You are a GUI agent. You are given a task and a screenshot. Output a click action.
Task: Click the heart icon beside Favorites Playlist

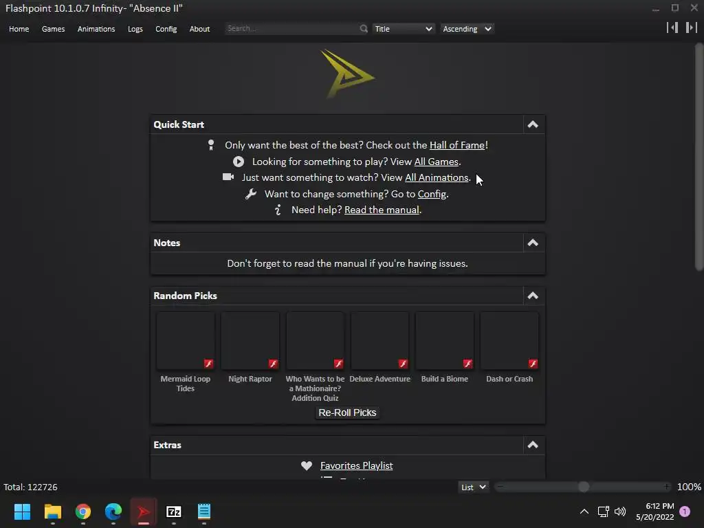(306, 465)
